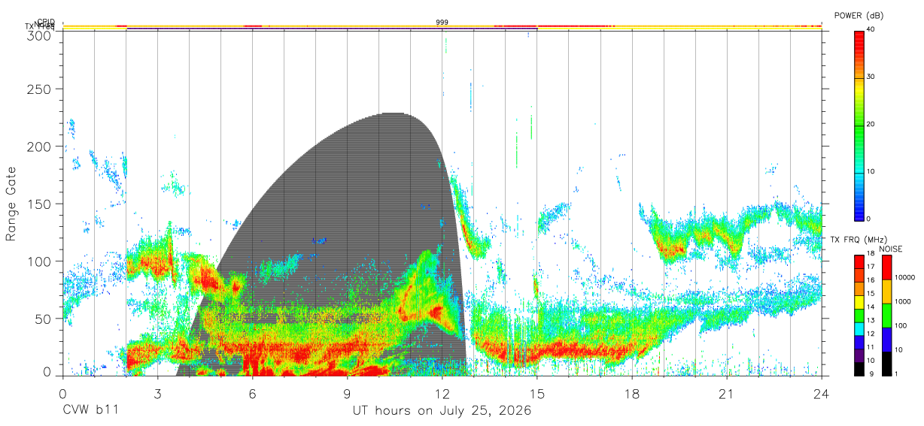Select the cyan 12-13 MHz TX FRQ swatch
Image resolution: width=924 pixels, height=426 pixels.
point(860,328)
